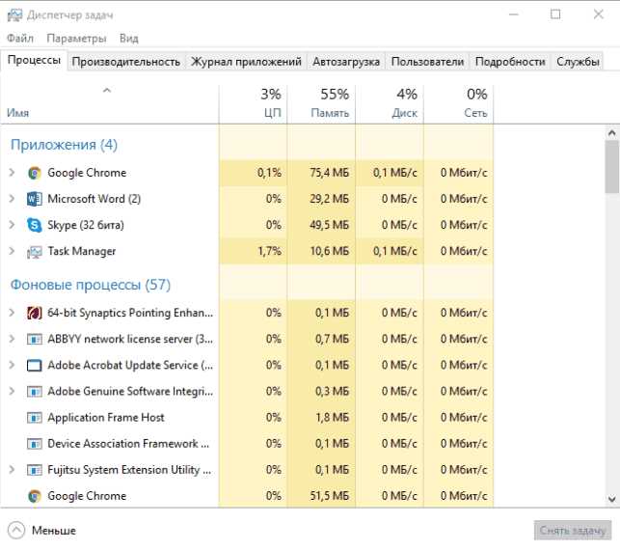Switch to the Производительность tab
The height and width of the screenshot is (553, 620).
coord(125,61)
